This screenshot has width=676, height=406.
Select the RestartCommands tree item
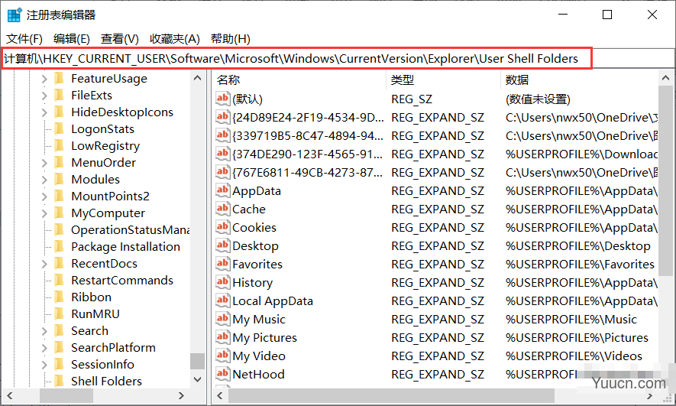(122, 281)
